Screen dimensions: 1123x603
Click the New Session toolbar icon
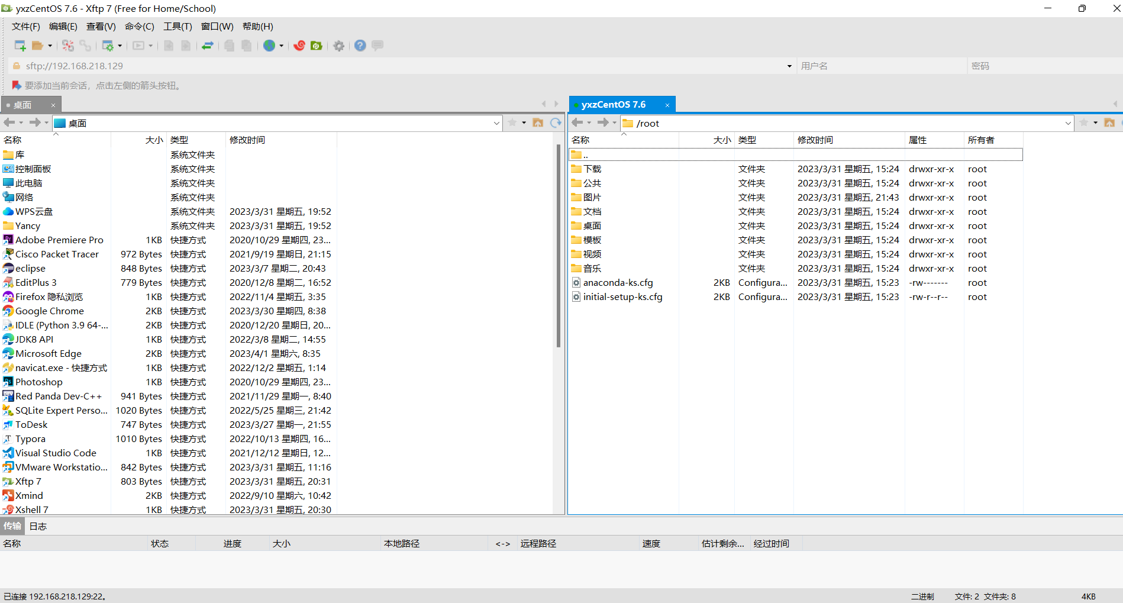click(20, 46)
